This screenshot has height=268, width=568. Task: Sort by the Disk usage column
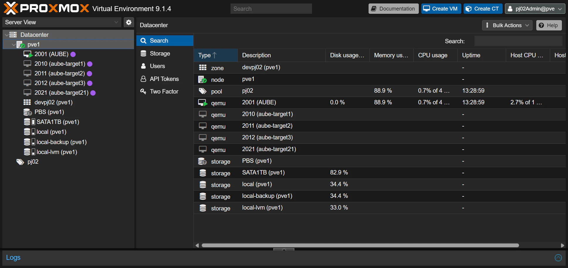347,55
